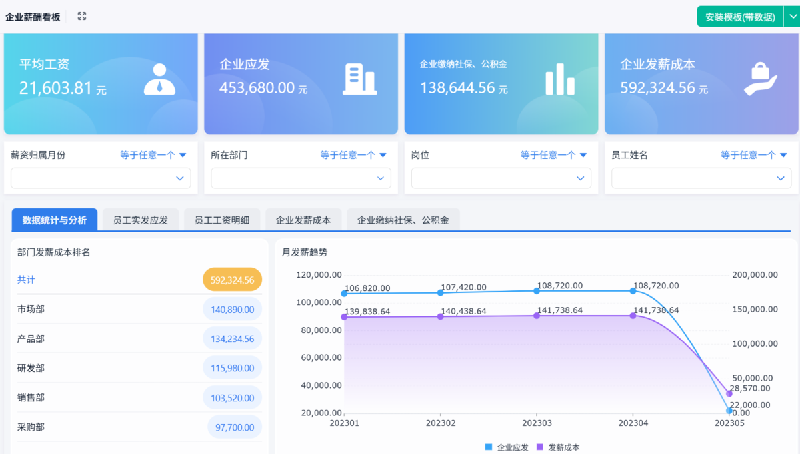
Task: Open the arrow menu beside 安装模板 button
Action: (791, 17)
